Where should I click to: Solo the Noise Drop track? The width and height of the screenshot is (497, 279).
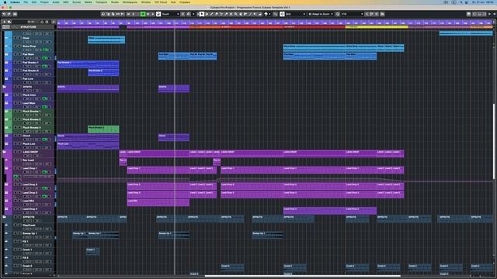click(x=19, y=46)
